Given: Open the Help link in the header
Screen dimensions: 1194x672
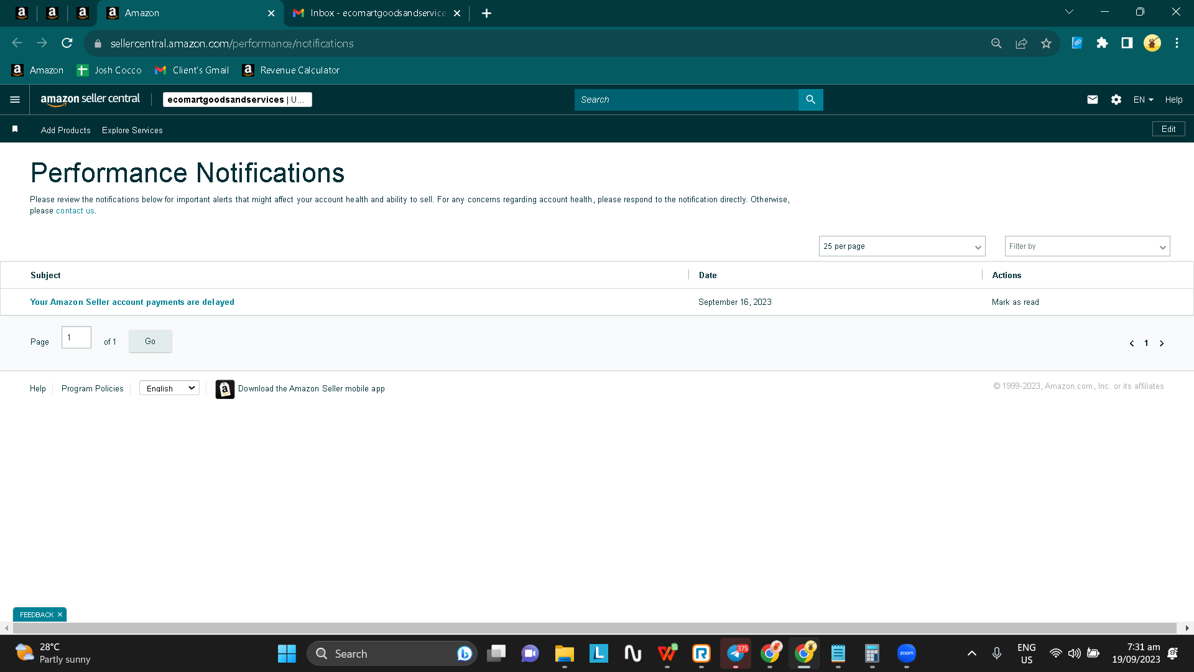Looking at the screenshot, I should (1173, 100).
